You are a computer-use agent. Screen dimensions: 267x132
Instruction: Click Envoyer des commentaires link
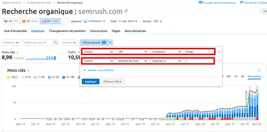(x=220, y=3)
